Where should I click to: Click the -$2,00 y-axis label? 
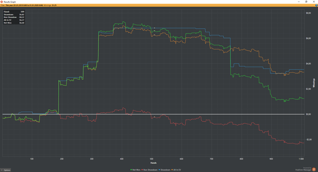pyautogui.click(x=308, y=139)
